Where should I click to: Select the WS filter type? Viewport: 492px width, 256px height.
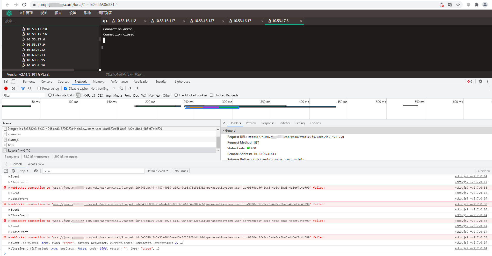pyautogui.click(x=143, y=95)
